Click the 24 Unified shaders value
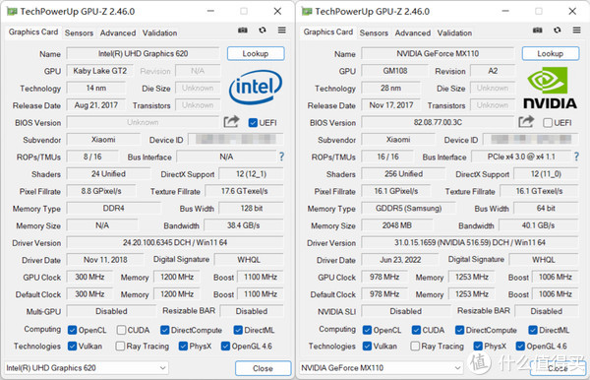590x380 pixels. pyautogui.click(x=108, y=174)
